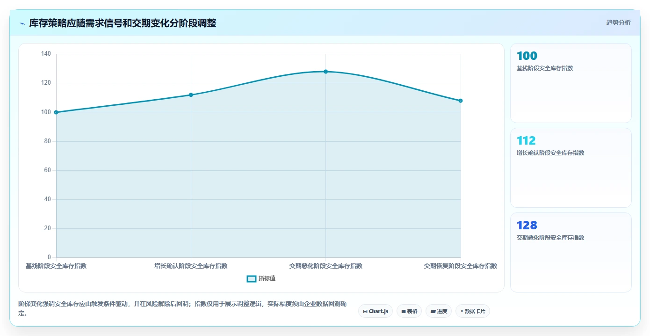Click x-axis label 基线阶段安全库存指数
650x336 pixels.
point(56,266)
